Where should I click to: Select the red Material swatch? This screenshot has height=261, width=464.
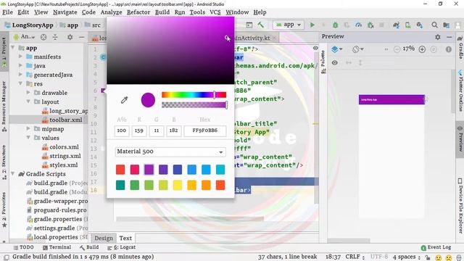pos(120,170)
